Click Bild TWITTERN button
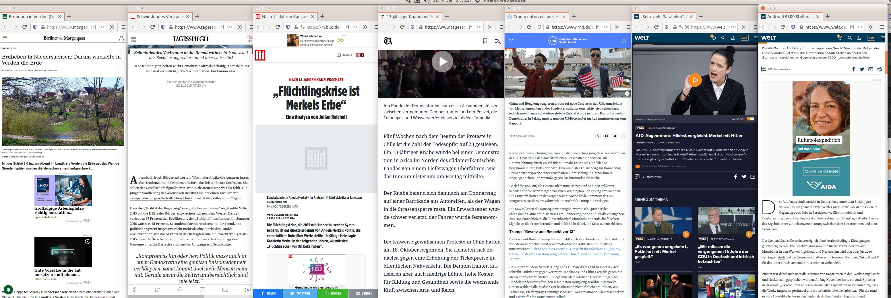This screenshot has height=298, width=891. [x=300, y=293]
